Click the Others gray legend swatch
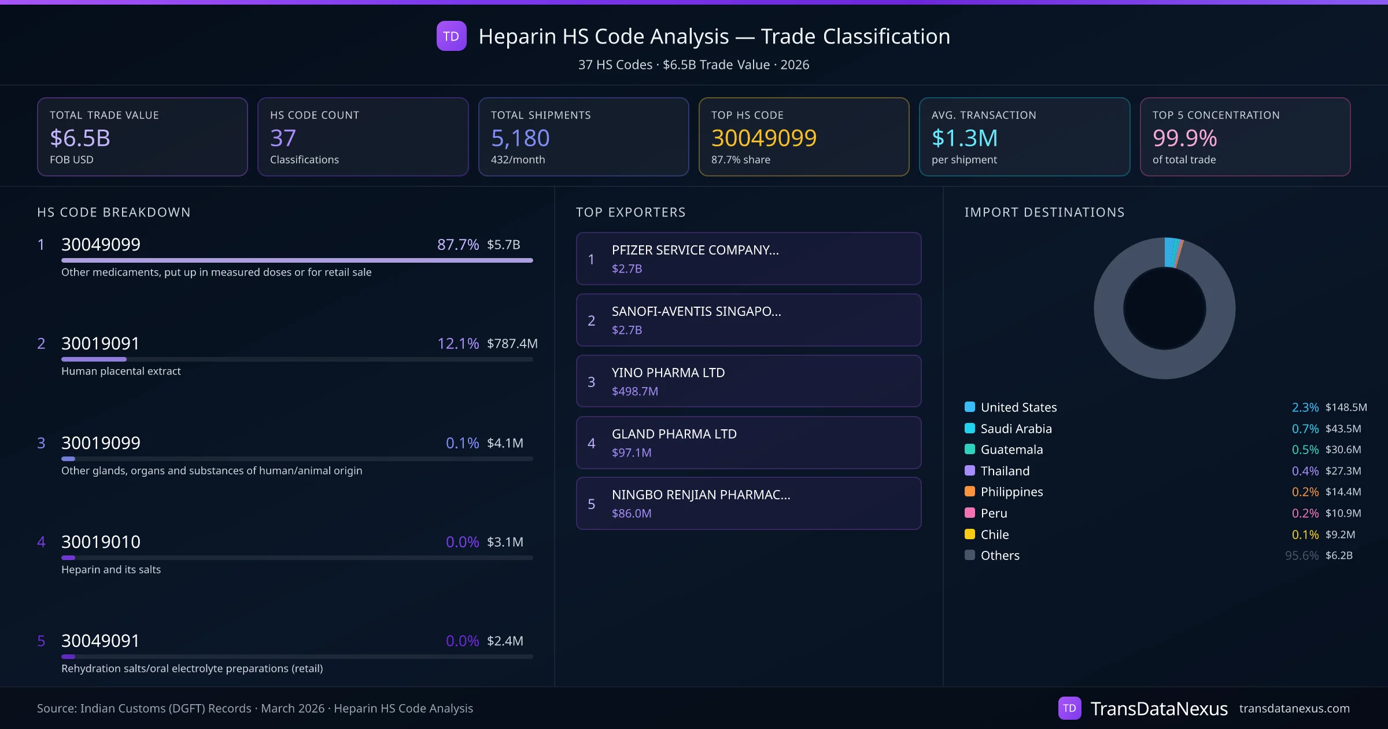Image resolution: width=1388 pixels, height=729 pixels. coord(970,555)
